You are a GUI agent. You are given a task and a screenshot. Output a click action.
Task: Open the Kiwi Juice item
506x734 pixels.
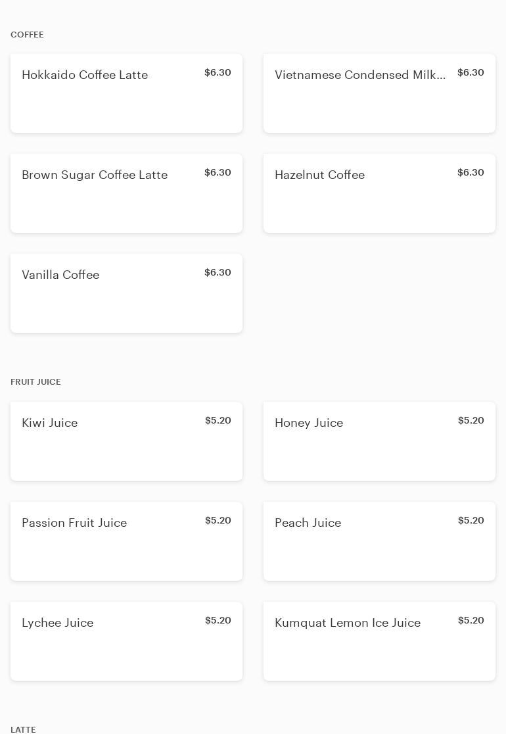pyautogui.click(x=126, y=441)
